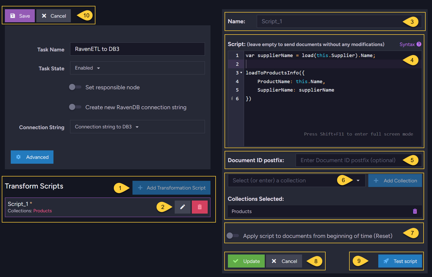Image resolution: width=432 pixels, height=277 pixels.
Task: Click the Task Name input field
Action: click(x=137, y=49)
